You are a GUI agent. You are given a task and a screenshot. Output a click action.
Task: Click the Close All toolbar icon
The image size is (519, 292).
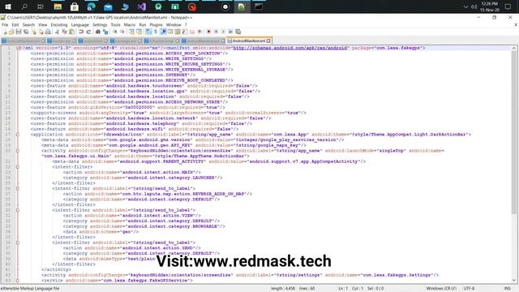click(41, 32)
